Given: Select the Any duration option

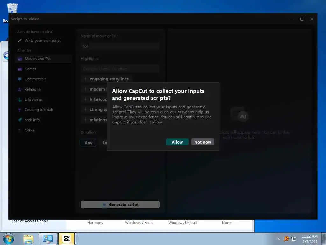Looking at the screenshot, I should click(89, 143).
